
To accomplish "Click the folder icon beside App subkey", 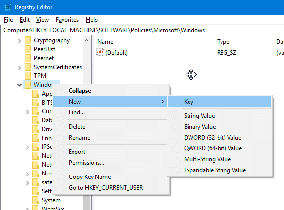I will click(x=35, y=94).
